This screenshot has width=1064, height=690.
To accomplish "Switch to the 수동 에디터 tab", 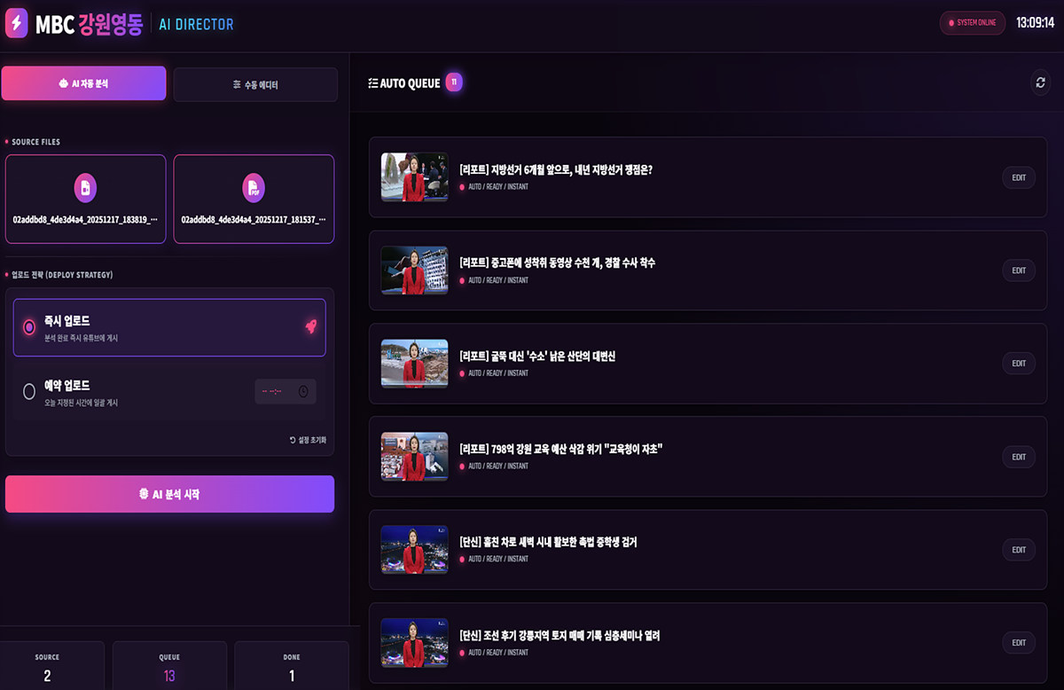I will coord(255,84).
